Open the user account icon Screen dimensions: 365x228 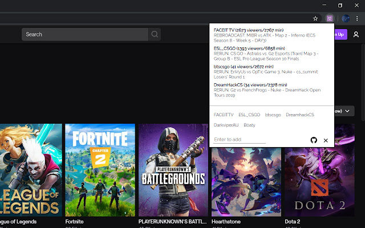click(x=356, y=35)
